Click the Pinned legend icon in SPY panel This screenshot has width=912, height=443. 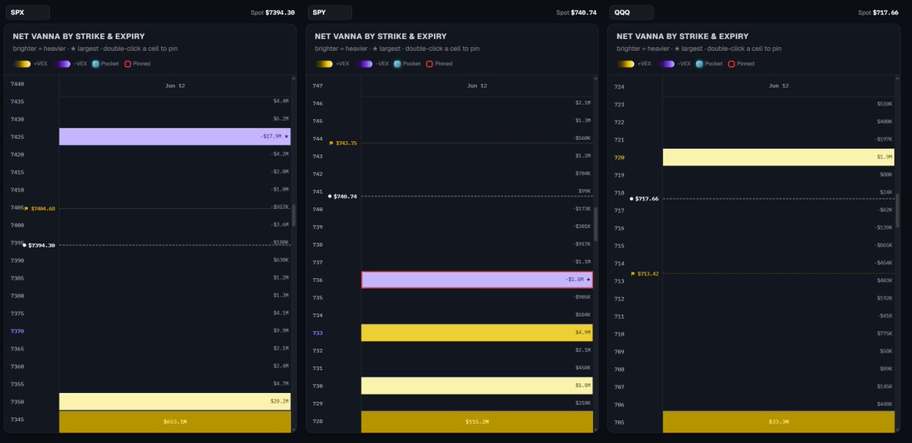pyautogui.click(x=429, y=64)
